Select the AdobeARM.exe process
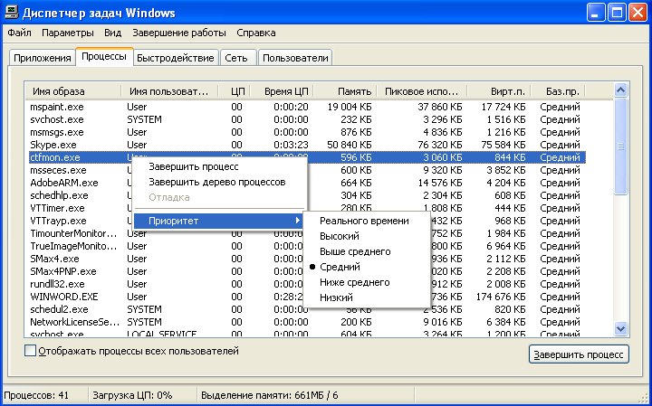The width and height of the screenshot is (652, 406). 64,183
